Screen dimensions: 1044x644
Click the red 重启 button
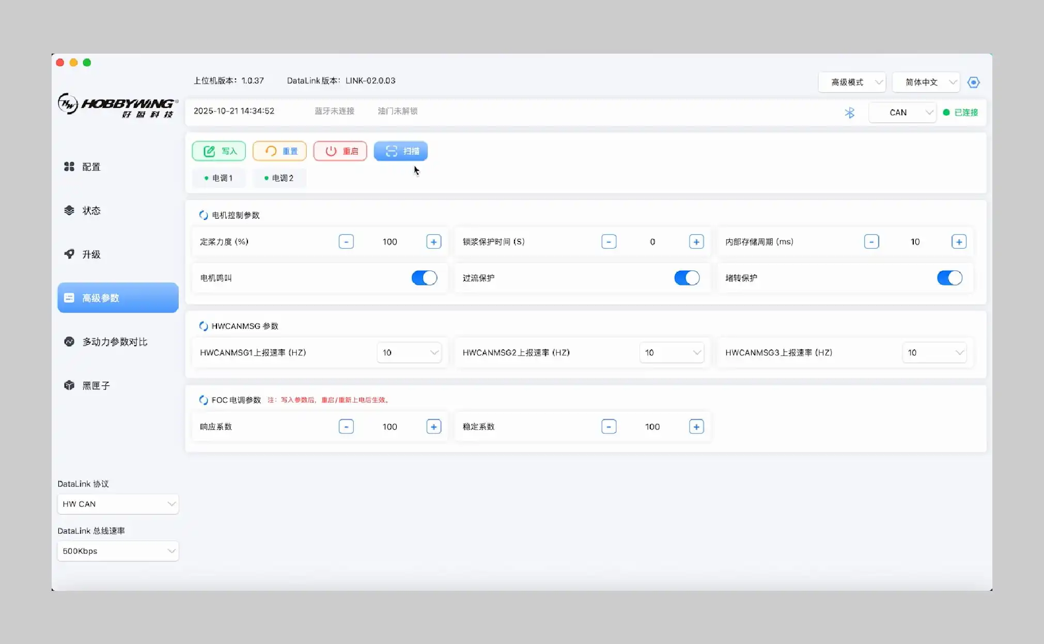[x=340, y=151]
